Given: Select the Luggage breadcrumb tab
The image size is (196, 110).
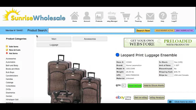Looking at the screenshot, I should point(54,45).
